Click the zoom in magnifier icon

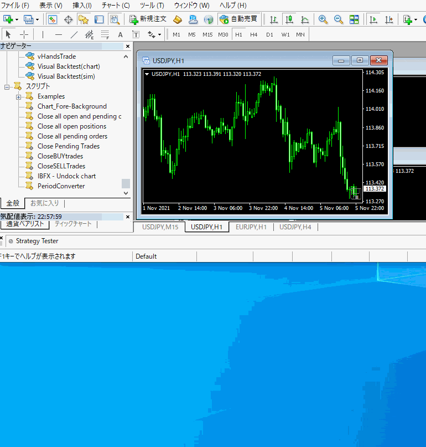click(323, 19)
